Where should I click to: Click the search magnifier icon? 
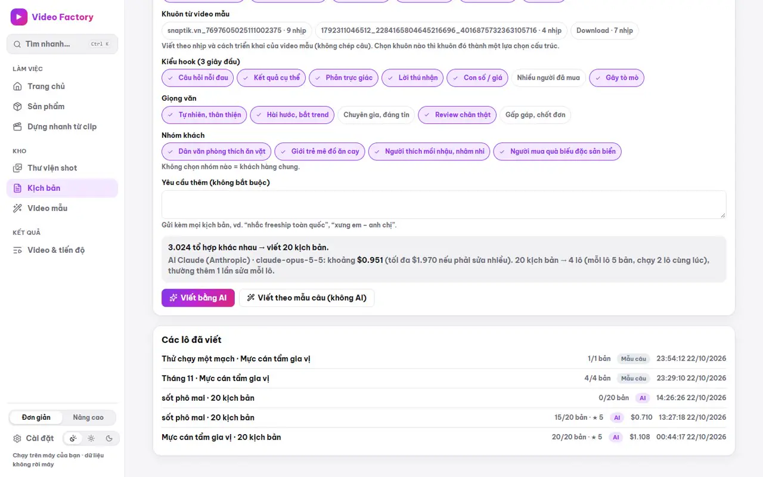click(x=17, y=44)
